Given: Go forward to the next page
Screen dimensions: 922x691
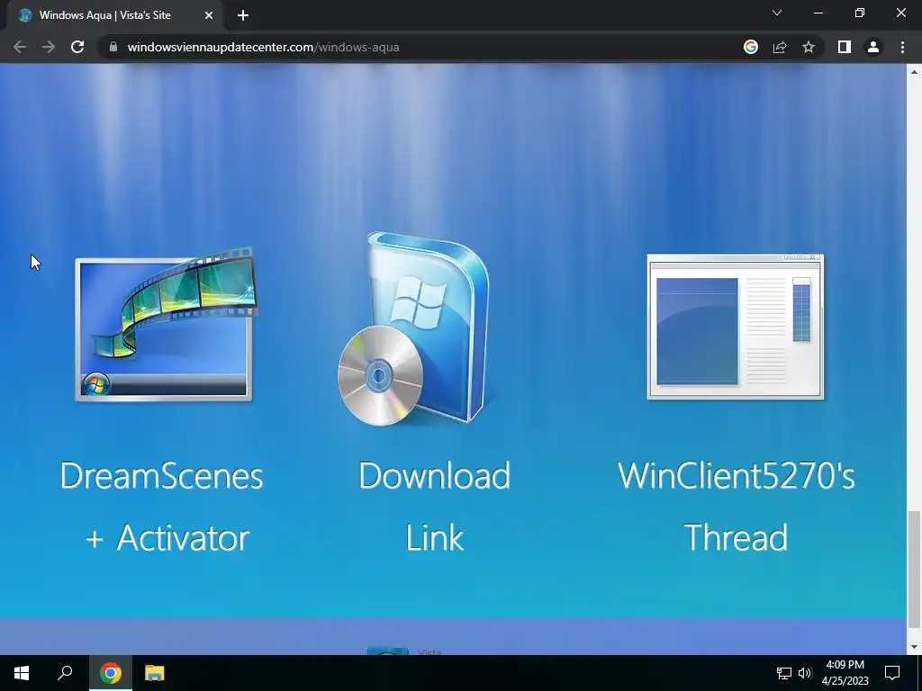Looking at the screenshot, I should (x=49, y=47).
